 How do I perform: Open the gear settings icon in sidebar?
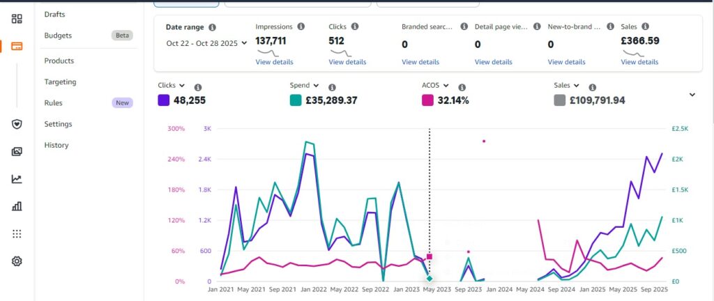point(17,261)
